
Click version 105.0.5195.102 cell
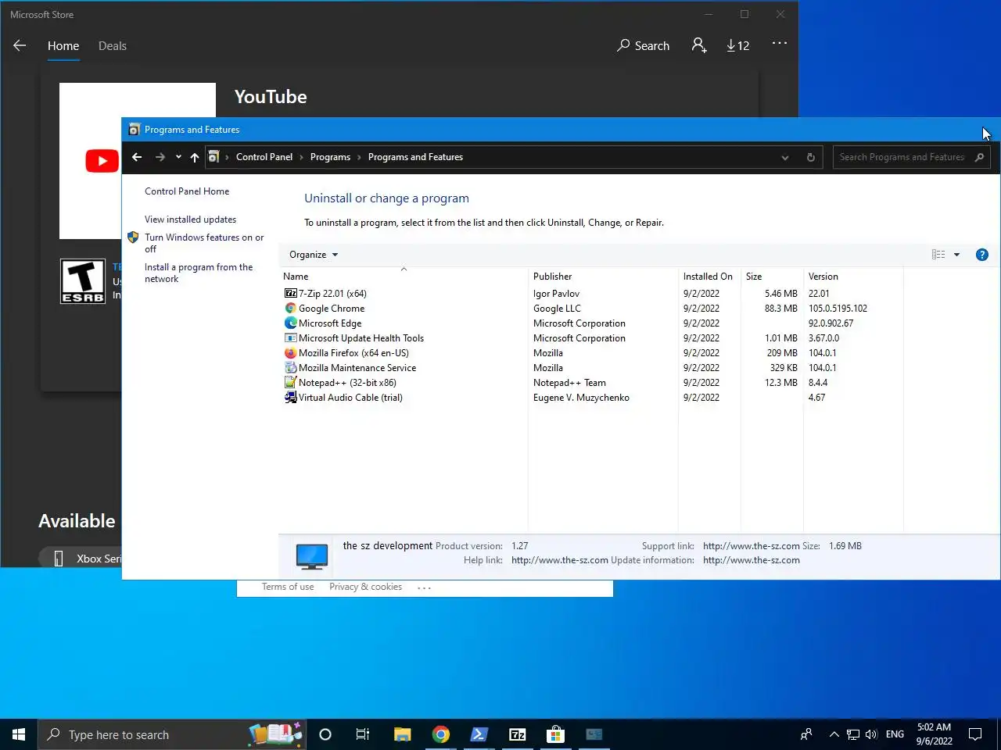(x=838, y=309)
